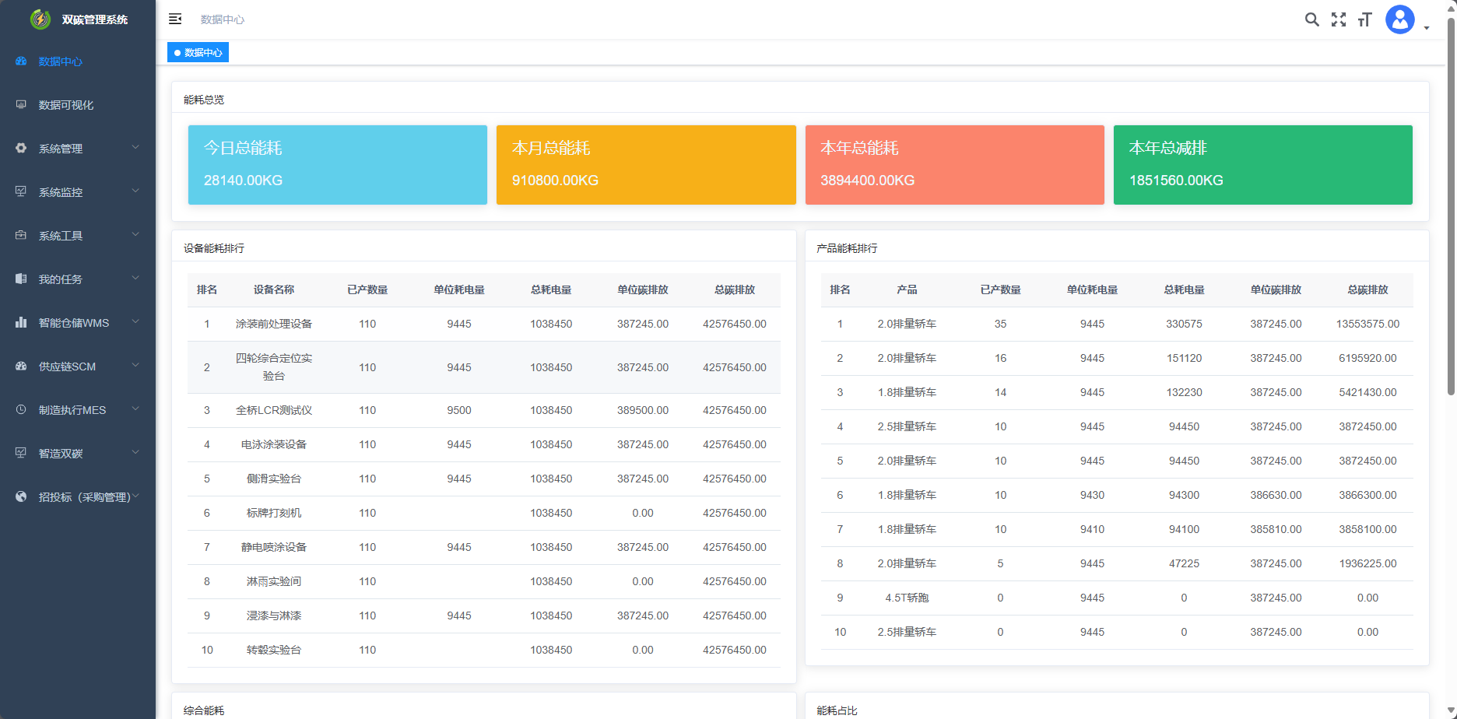Viewport: 1457px width, 719px height.
Task: Click the 智造双碳 sidebar icon
Action: coord(21,454)
